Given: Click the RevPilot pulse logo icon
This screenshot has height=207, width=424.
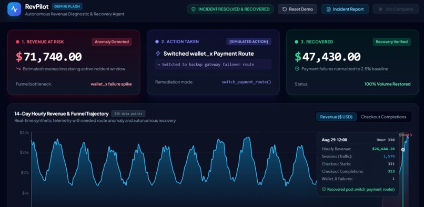Looking at the screenshot, I should click(14, 9).
